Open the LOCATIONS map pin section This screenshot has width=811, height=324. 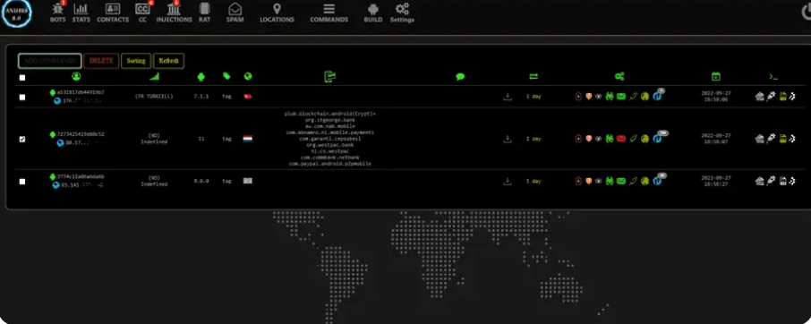[277, 13]
